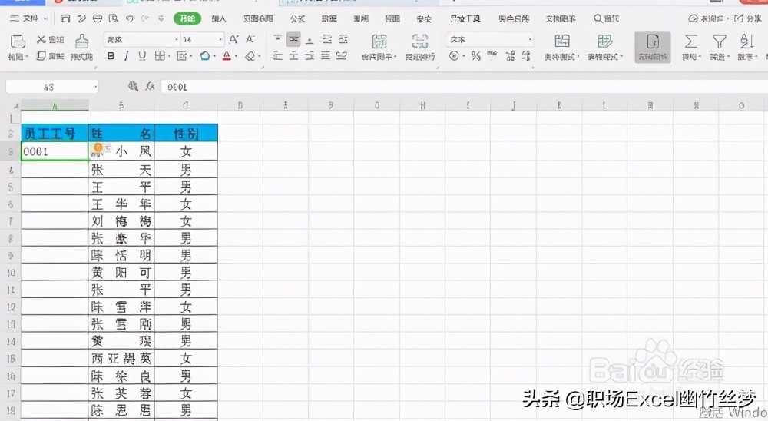
Task: Toggle Underline formatting
Action: click(x=142, y=56)
